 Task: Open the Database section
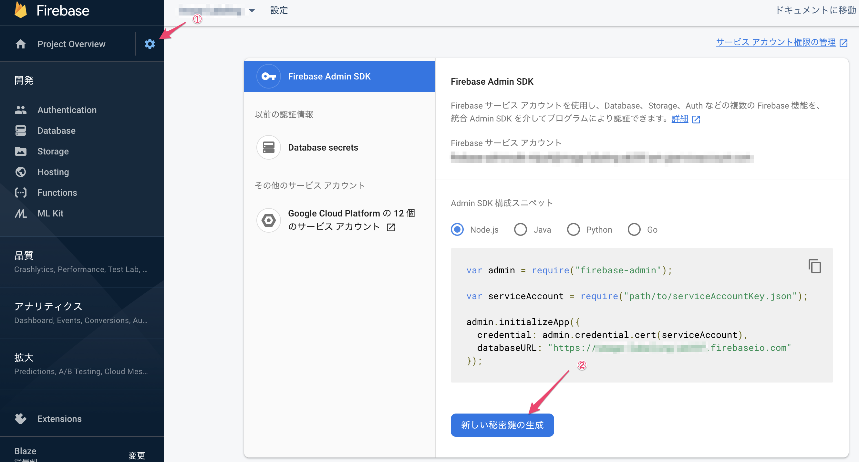click(x=57, y=131)
